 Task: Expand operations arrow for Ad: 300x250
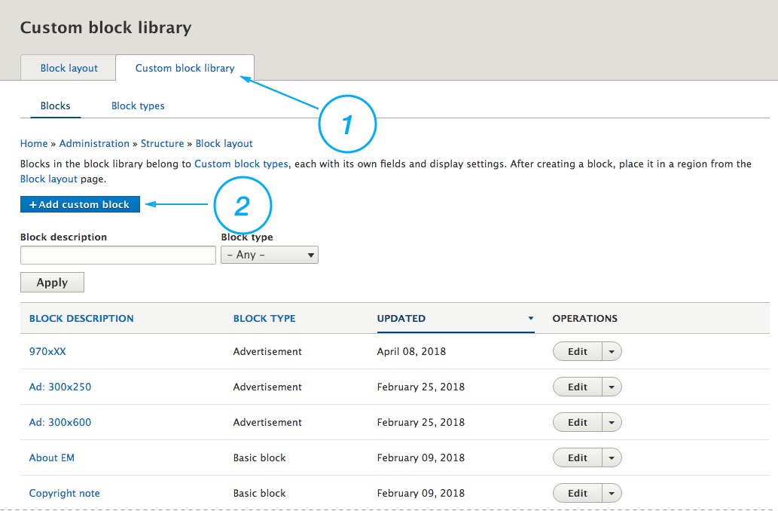coord(612,387)
